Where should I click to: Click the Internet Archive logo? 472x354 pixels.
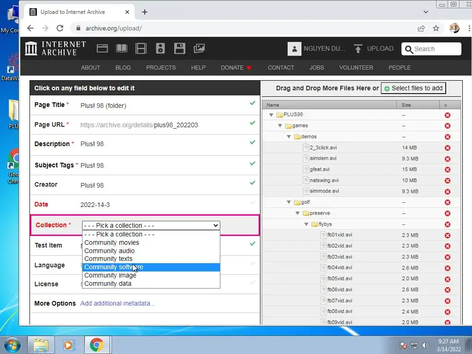click(x=56, y=48)
